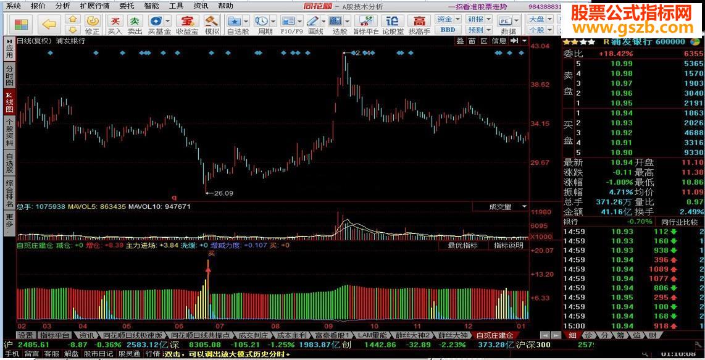Click the 窗 window icon above chart
The height and width of the screenshot is (360, 705).
pyautogui.click(x=472, y=41)
